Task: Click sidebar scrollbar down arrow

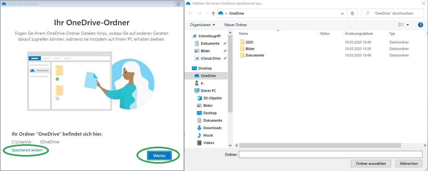Action: pos(230,145)
